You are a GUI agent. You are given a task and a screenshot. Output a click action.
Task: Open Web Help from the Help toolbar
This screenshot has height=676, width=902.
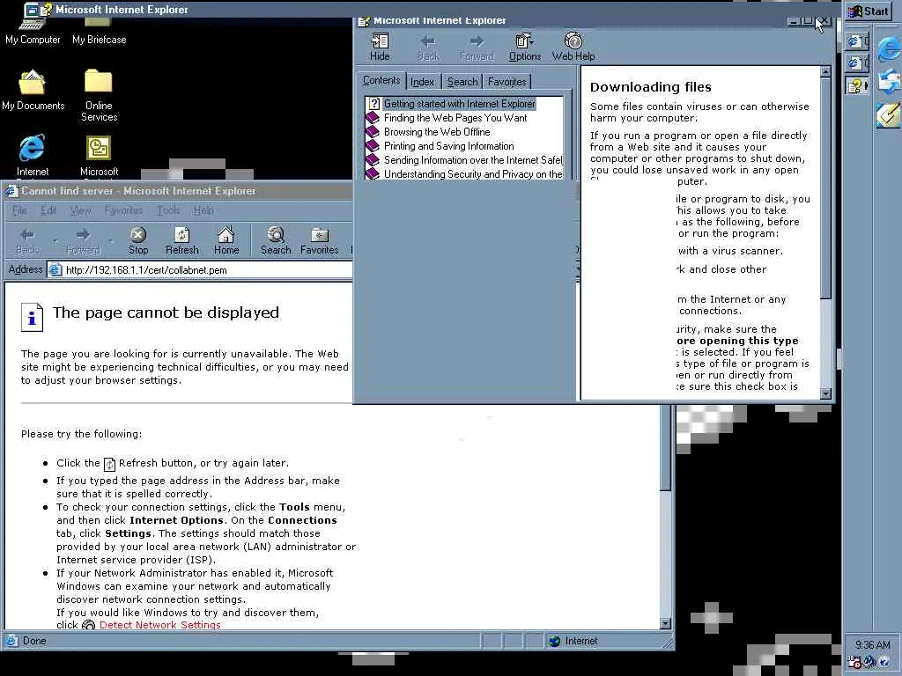point(573,47)
